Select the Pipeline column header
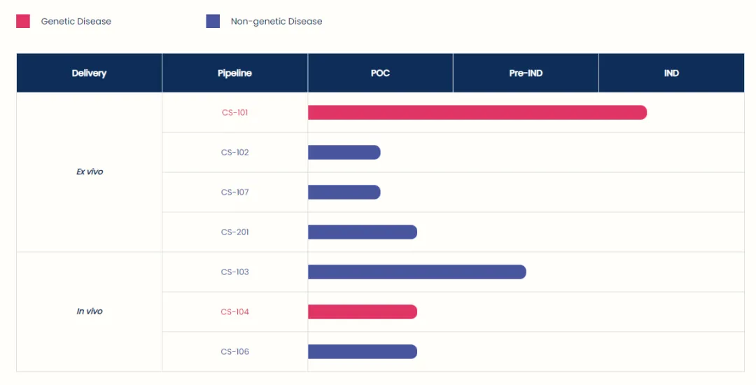This screenshot has height=385, width=756. click(x=234, y=73)
